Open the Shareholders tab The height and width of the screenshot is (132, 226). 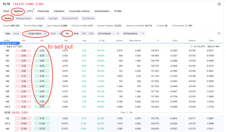pos(102,11)
